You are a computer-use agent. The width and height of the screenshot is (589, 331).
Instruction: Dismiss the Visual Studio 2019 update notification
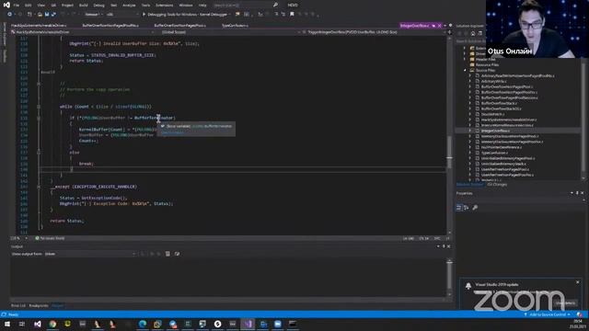[x=578, y=282]
